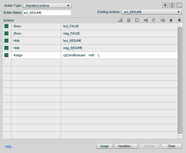Select the 'but_PAUSE' parameter cell

click(119, 26)
